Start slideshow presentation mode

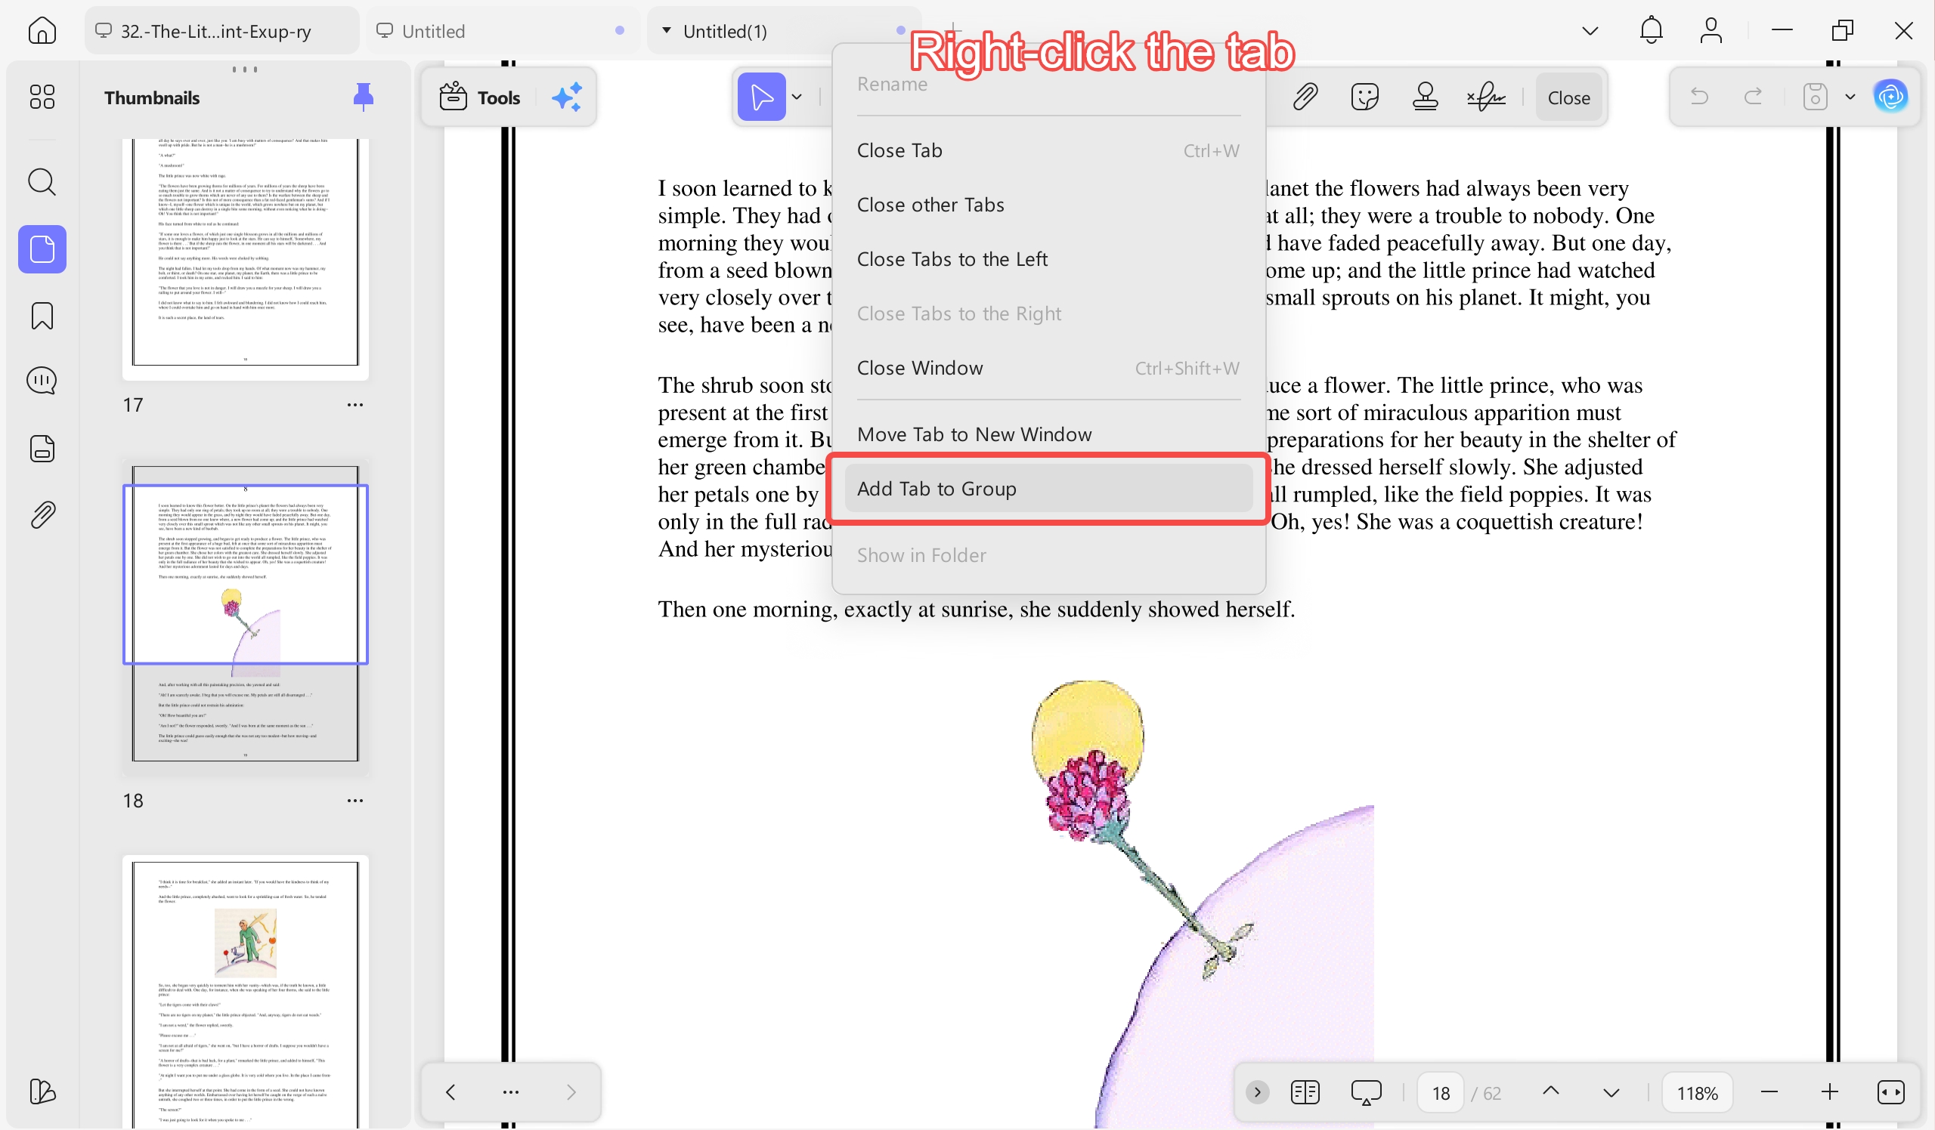point(1365,1092)
